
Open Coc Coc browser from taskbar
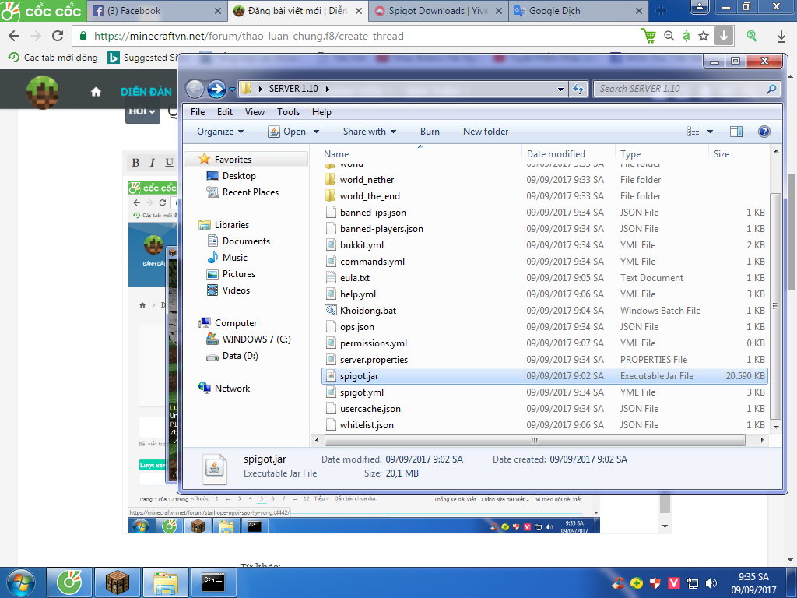[x=69, y=582]
